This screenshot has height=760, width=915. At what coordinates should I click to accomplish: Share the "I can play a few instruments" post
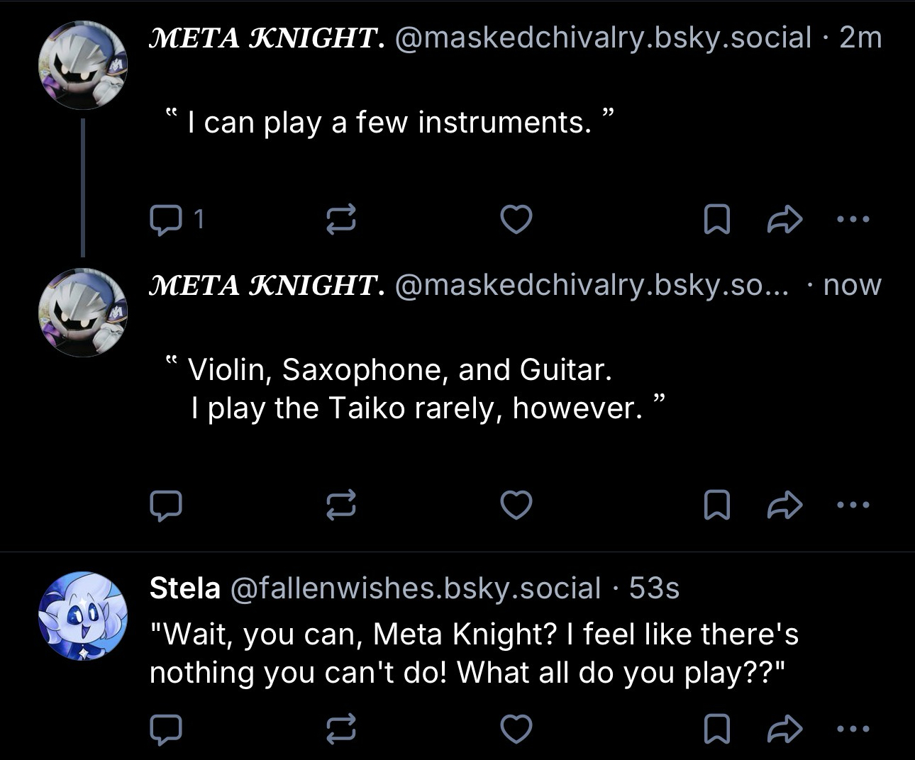tap(784, 220)
